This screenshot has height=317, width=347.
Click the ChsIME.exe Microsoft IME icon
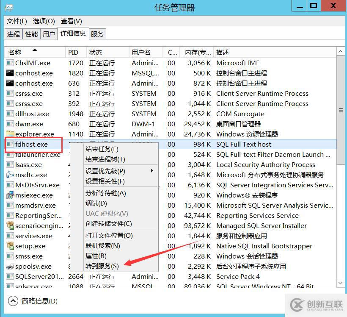[9, 63]
